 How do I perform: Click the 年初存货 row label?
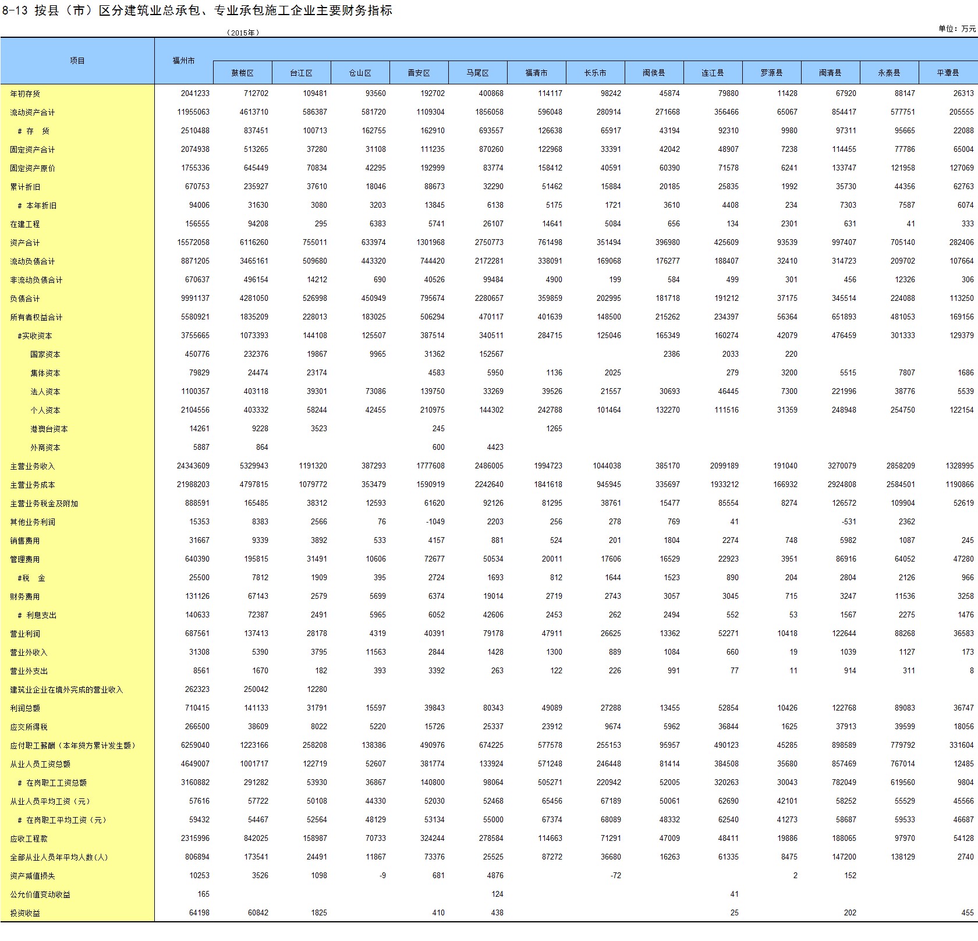click(x=25, y=94)
